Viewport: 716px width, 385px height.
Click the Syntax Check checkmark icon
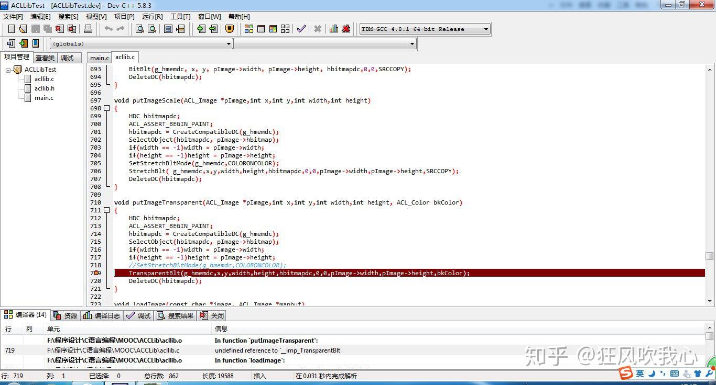pos(301,29)
